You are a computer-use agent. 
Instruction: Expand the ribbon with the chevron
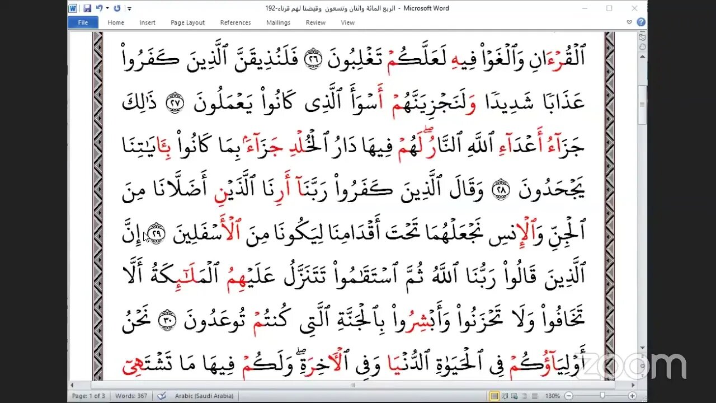(x=629, y=22)
